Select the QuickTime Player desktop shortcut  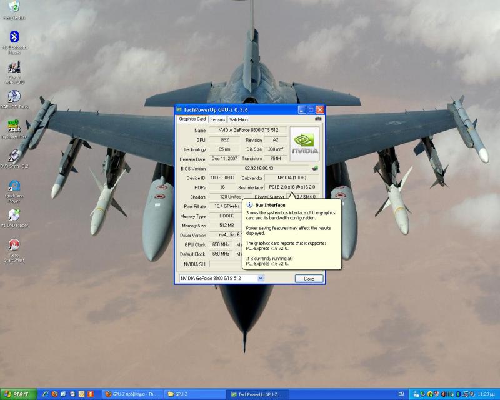coord(14,191)
